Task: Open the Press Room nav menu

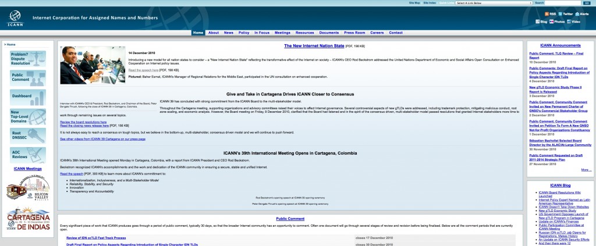Action: pyautogui.click(x=354, y=33)
